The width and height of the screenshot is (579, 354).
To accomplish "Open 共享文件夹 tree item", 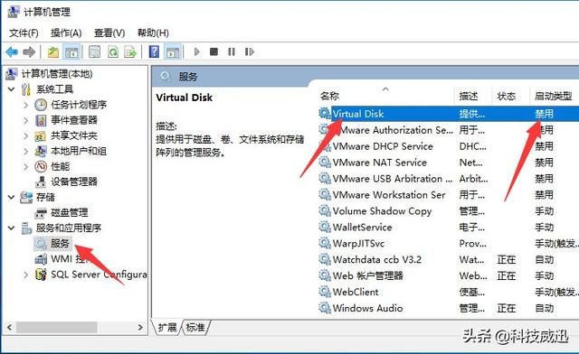I will (74, 135).
